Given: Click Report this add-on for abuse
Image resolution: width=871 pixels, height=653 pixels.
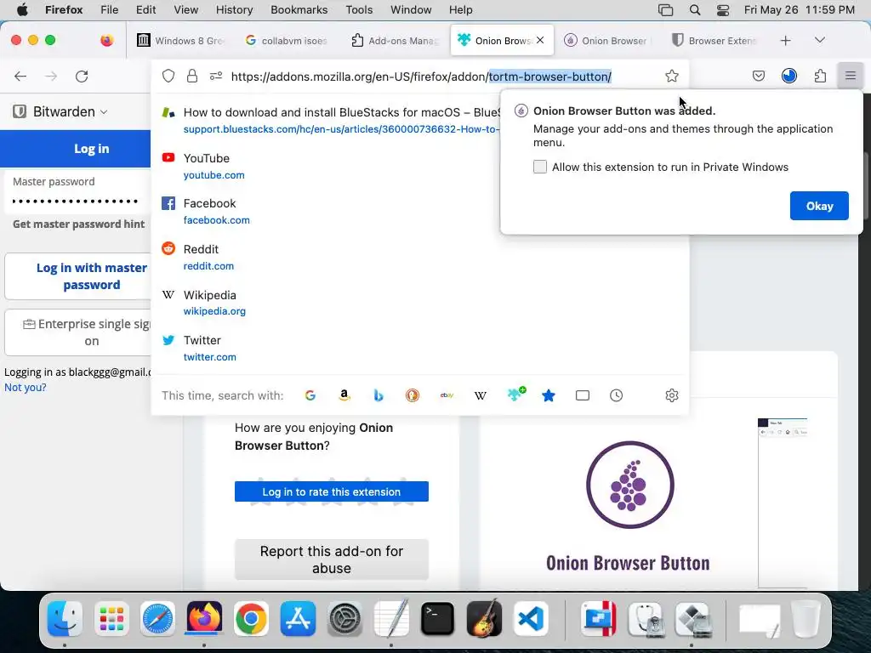Looking at the screenshot, I should [331, 559].
